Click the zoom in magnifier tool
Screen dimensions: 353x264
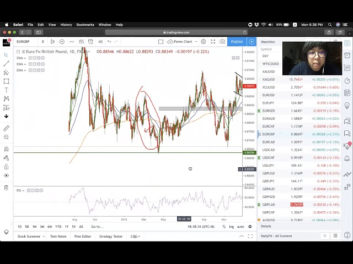pos(6,138)
